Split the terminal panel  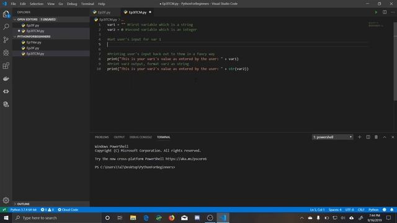pyautogui.click(x=368, y=137)
